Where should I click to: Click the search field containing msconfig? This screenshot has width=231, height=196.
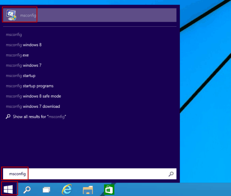click(x=90, y=174)
